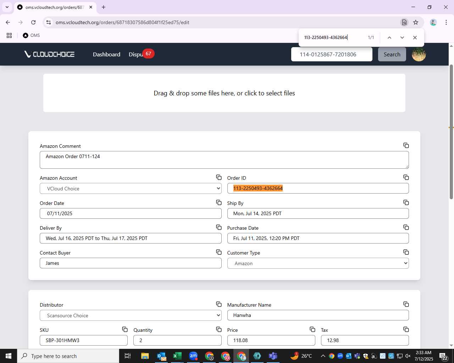The width and height of the screenshot is (454, 363).
Task: Copy the Order ID field value
Action: 406,177
